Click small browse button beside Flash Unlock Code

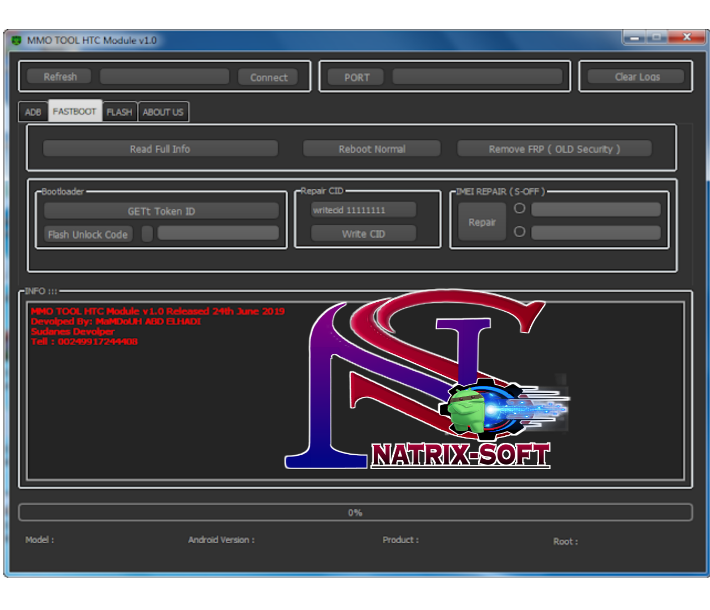(147, 234)
